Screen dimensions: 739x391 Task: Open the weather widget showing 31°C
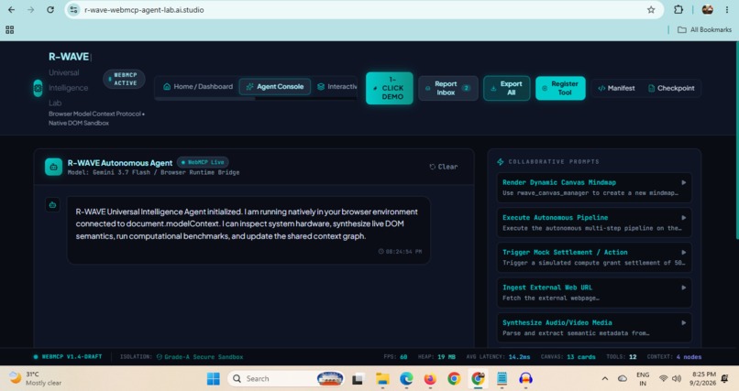pos(36,378)
